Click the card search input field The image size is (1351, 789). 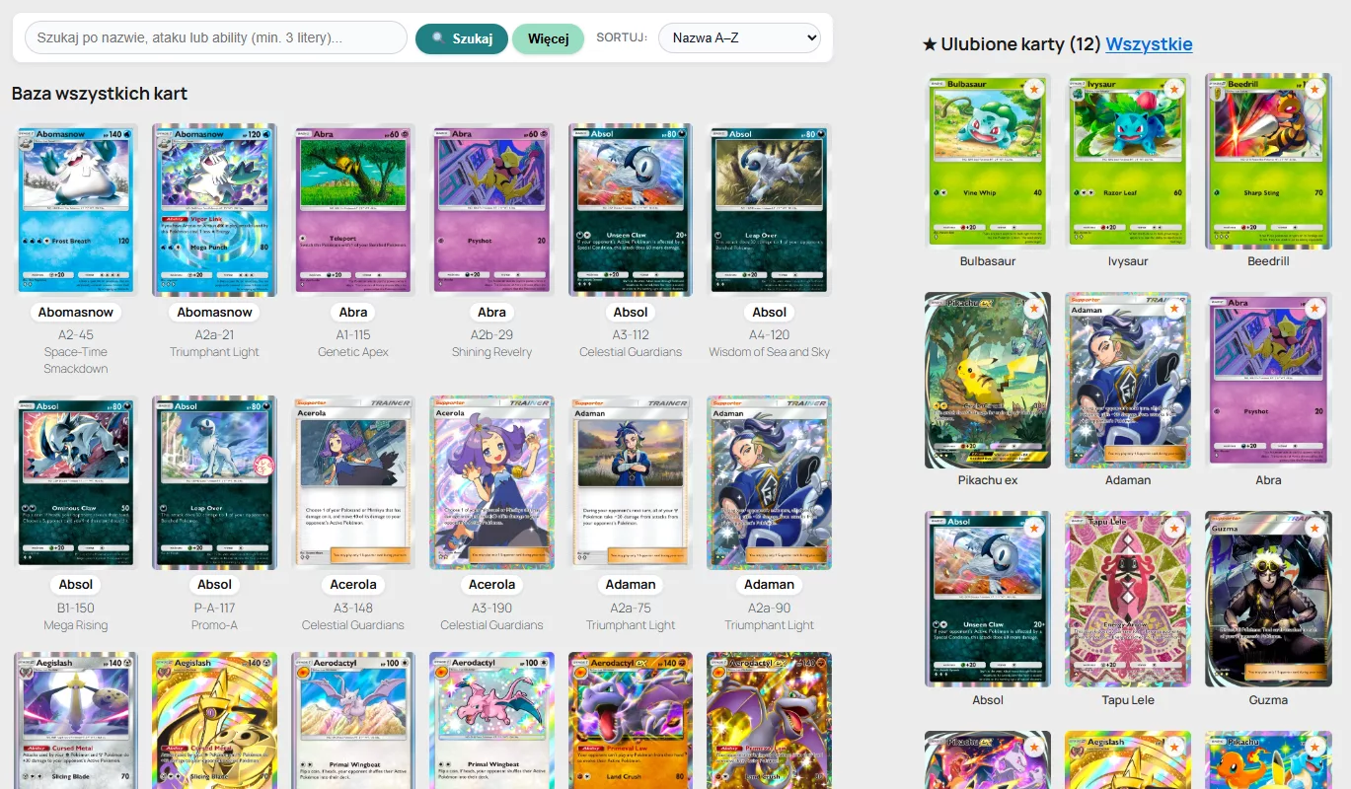click(x=215, y=38)
